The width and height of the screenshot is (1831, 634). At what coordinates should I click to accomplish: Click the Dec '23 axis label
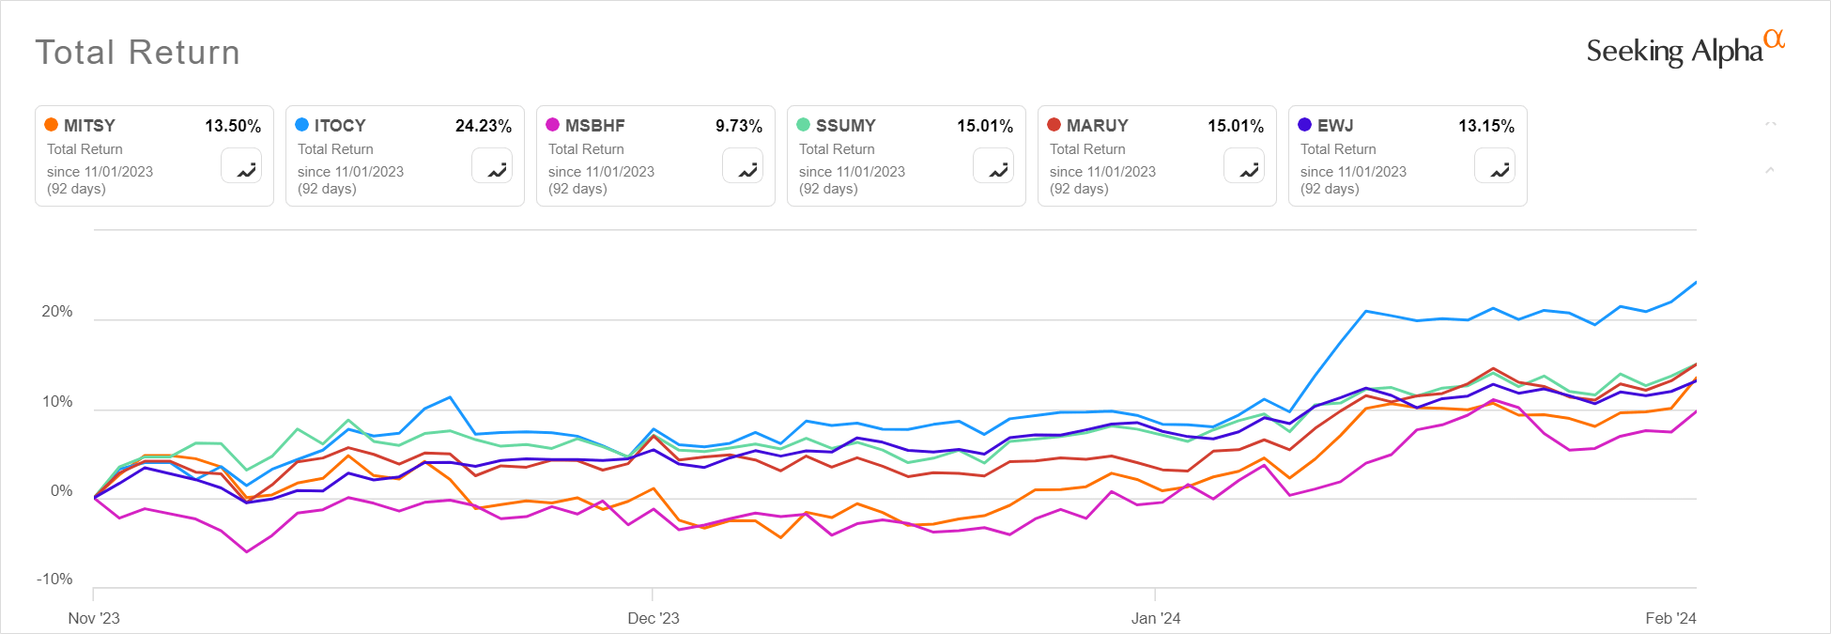(654, 618)
